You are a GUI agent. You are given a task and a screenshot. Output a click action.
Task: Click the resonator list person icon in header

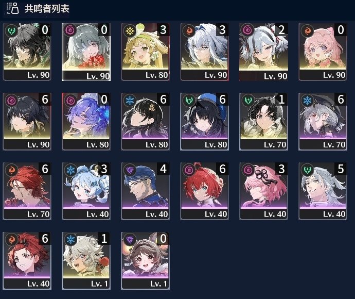12,8
